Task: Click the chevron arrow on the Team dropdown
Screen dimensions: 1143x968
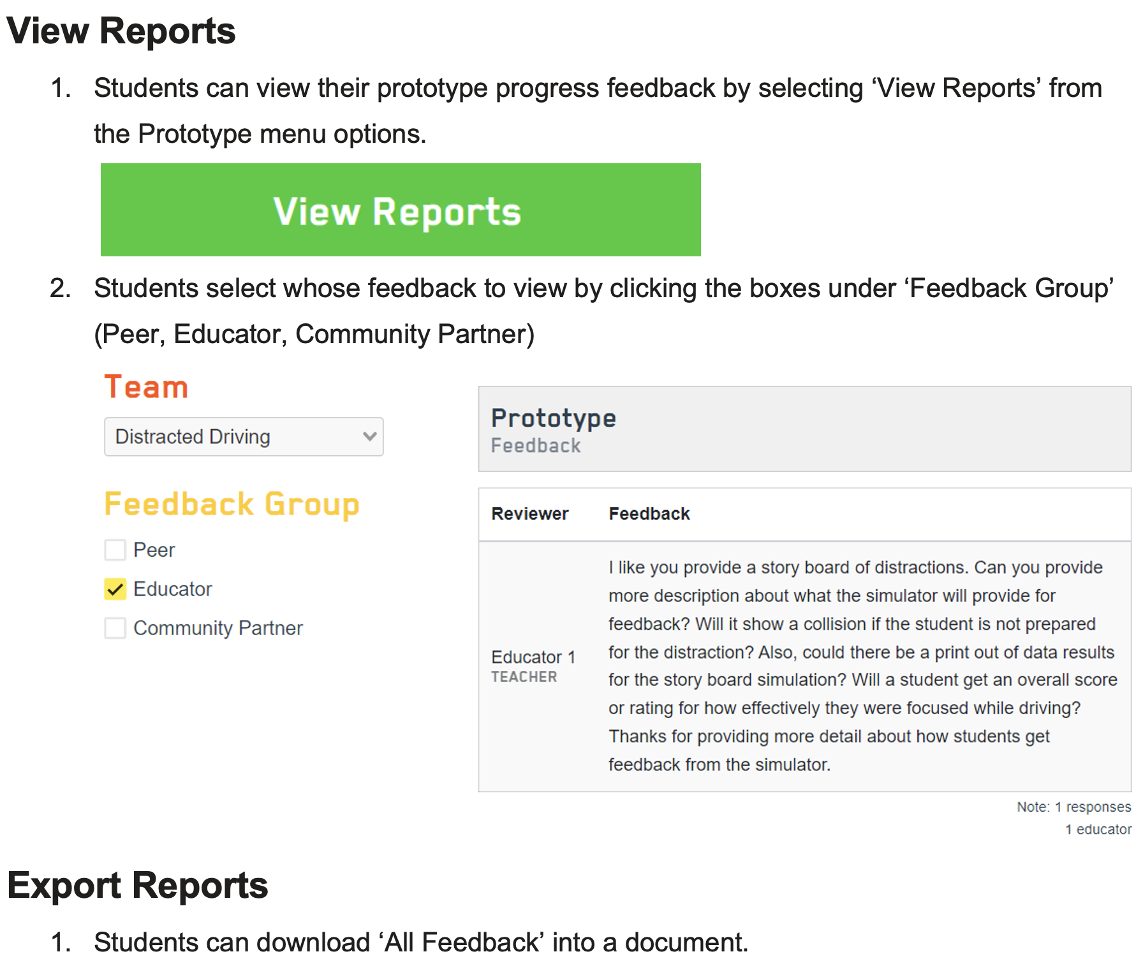Action: (x=369, y=437)
